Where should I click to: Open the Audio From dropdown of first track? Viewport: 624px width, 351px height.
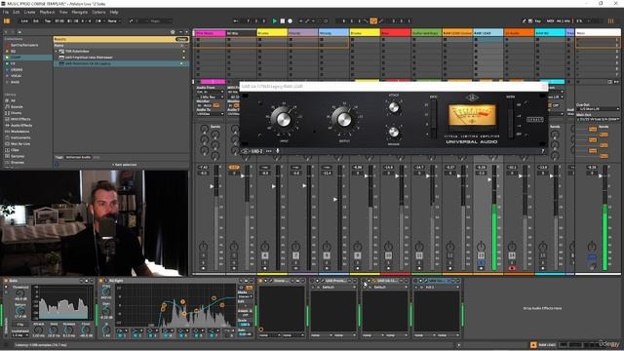pyautogui.click(x=211, y=92)
